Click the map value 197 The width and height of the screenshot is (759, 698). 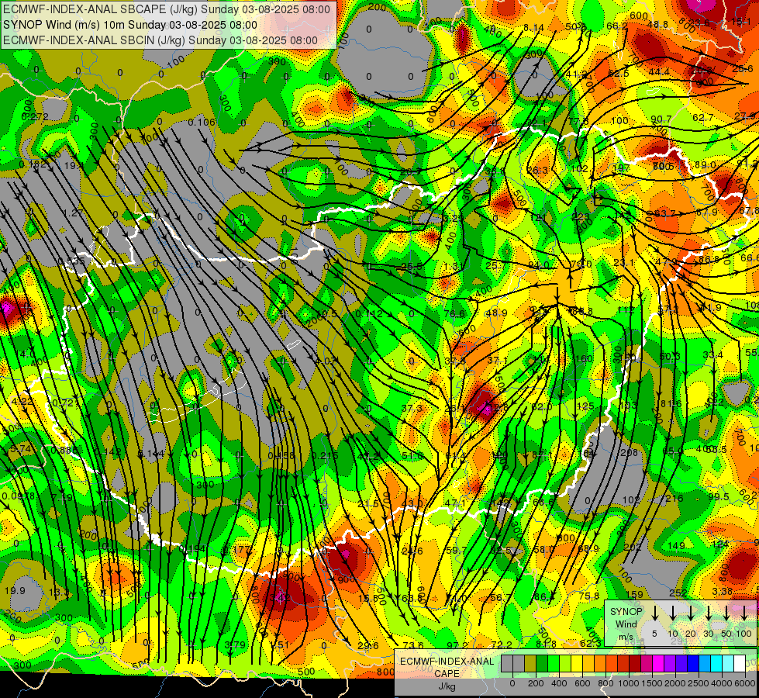[x=621, y=168]
